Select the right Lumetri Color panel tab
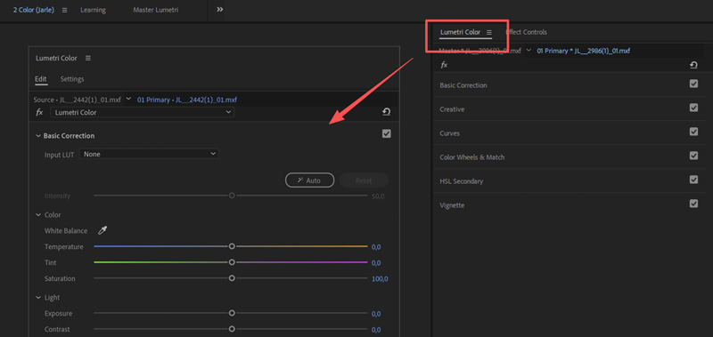This screenshot has width=713, height=337. click(x=460, y=32)
